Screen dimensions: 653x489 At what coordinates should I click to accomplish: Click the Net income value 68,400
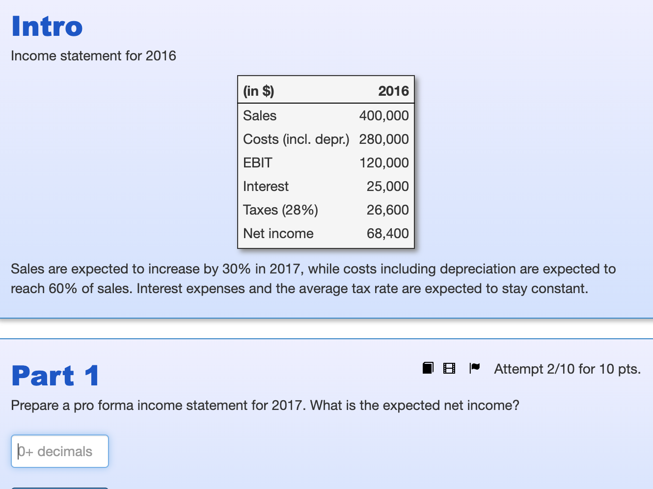pos(388,233)
